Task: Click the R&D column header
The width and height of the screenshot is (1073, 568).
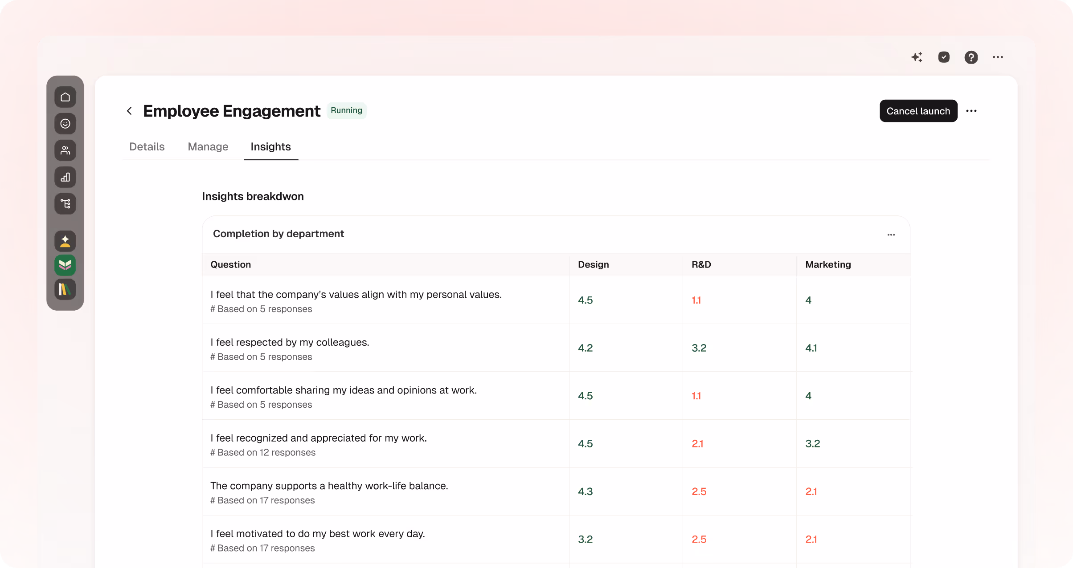Action: tap(701, 264)
